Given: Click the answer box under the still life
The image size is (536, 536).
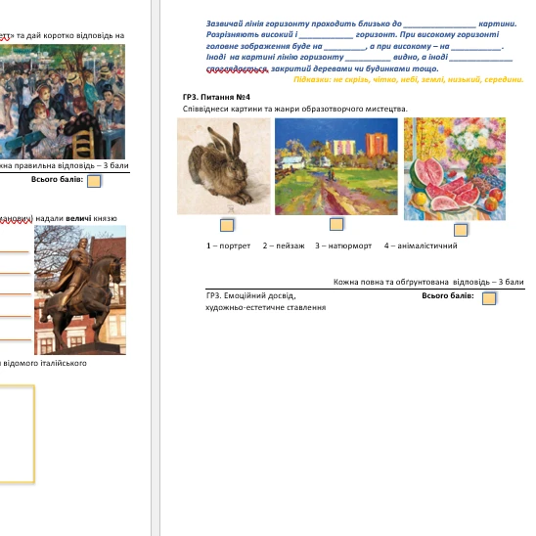Looking at the screenshot, I should (461, 230).
